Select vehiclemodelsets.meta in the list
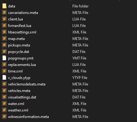Viewport: 137px width, 122px height. click(x=27, y=84)
